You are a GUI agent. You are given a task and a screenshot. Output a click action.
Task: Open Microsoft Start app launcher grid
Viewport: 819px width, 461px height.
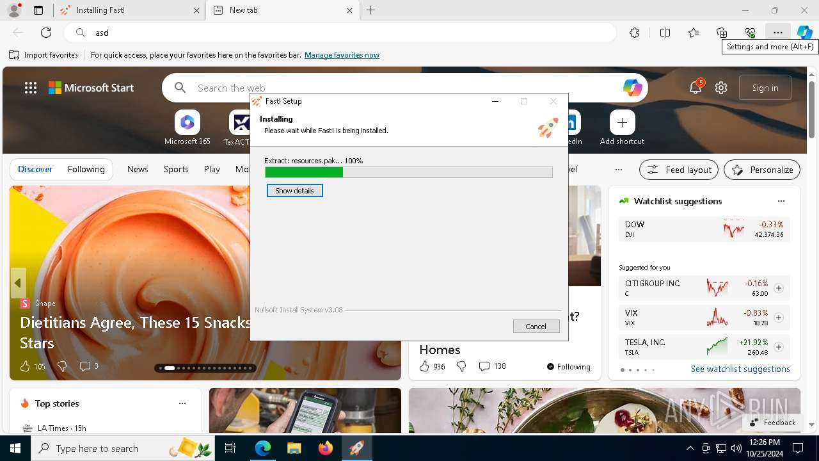(31, 88)
